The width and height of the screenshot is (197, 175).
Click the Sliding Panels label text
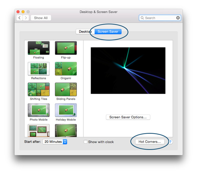pyautogui.click(x=66, y=99)
